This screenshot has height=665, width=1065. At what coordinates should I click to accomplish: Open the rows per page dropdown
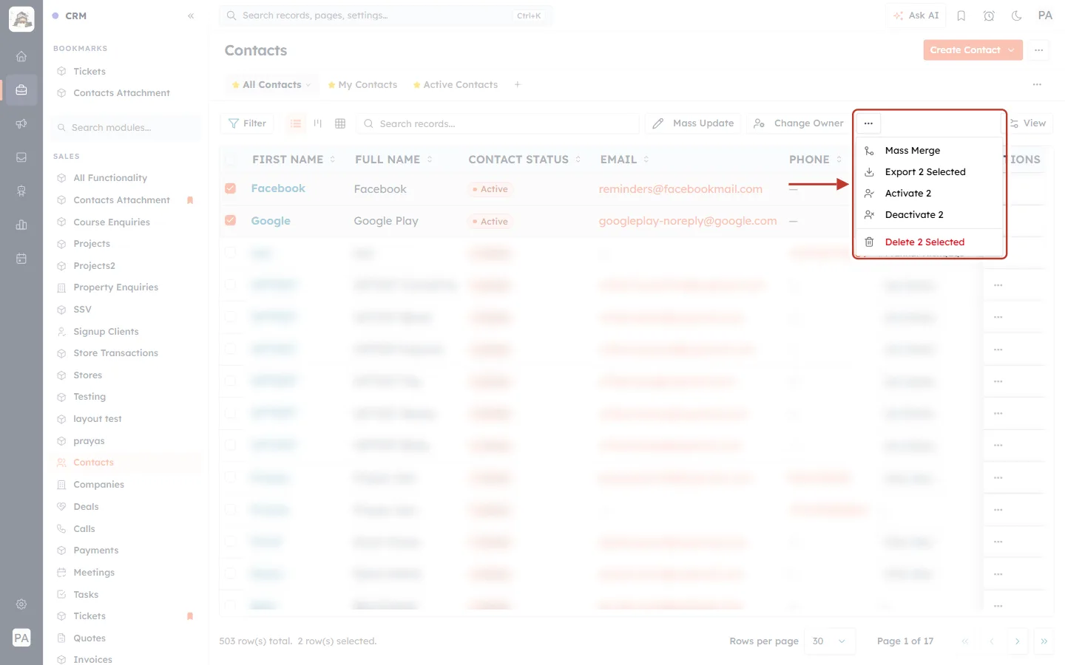[830, 641]
